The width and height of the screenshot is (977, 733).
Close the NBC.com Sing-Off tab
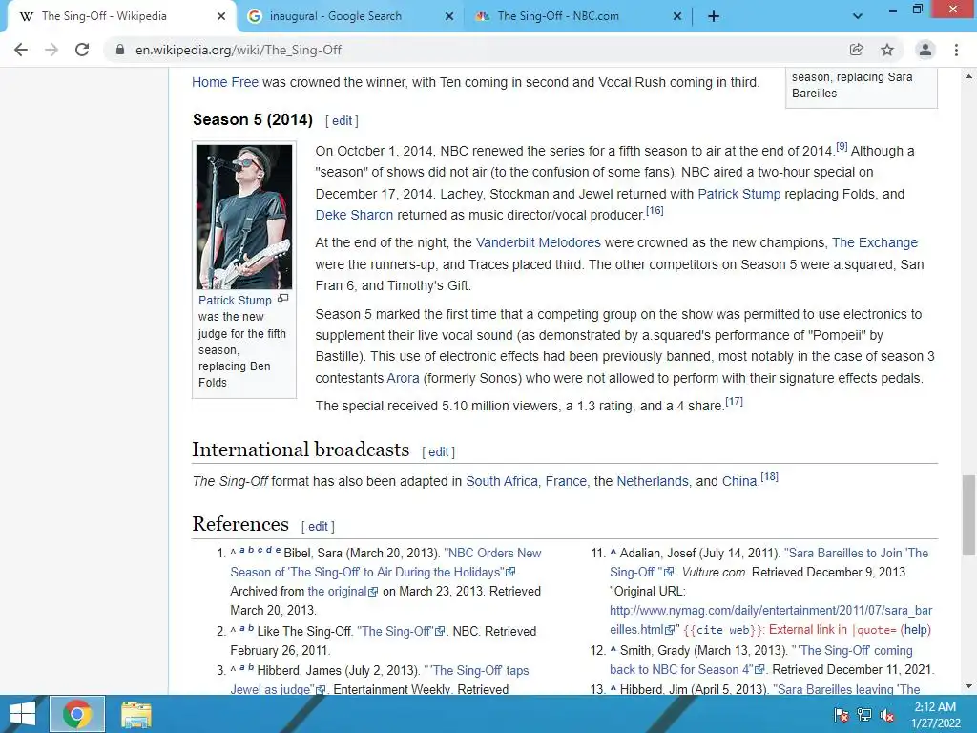[677, 17]
